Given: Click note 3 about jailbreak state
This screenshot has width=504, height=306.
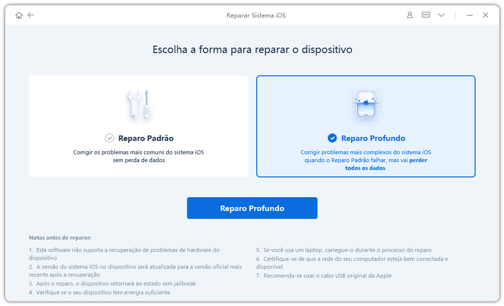Looking at the screenshot, I should 113,284.
